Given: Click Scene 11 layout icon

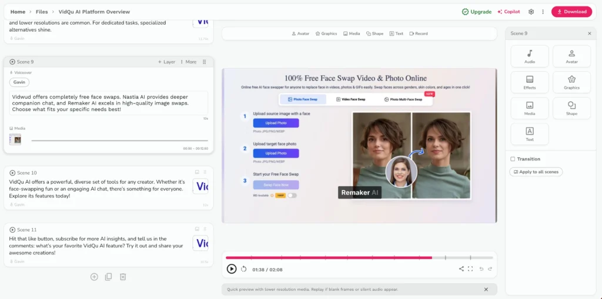Looking at the screenshot, I should pyautogui.click(x=197, y=229).
